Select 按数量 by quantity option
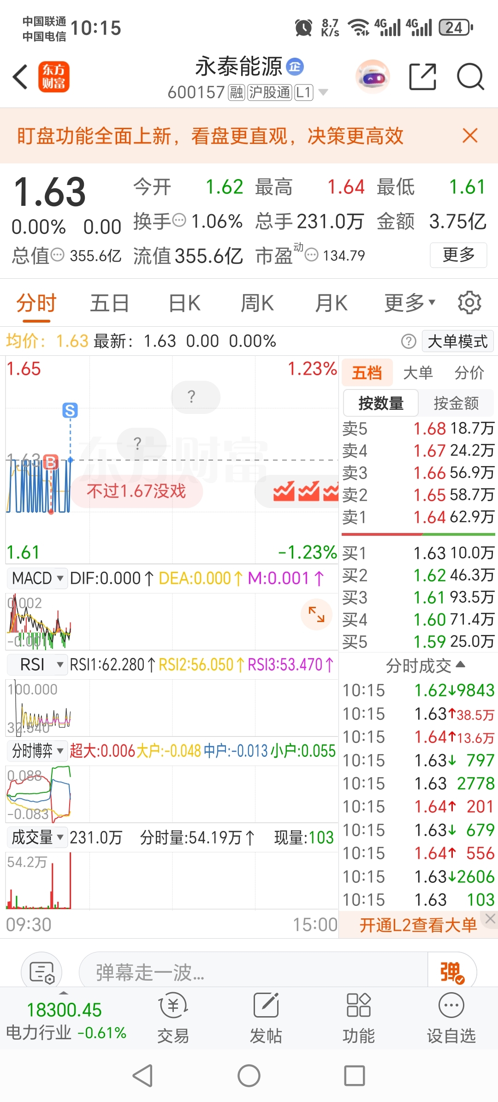Viewport: 498px width, 1102px height. 381,403
